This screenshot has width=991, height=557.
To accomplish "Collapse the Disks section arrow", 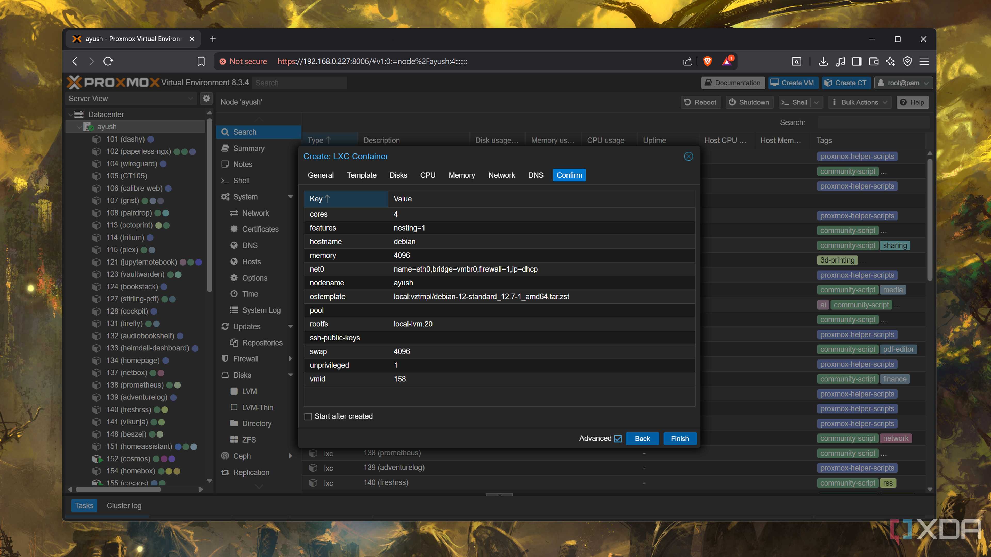I will (x=290, y=375).
